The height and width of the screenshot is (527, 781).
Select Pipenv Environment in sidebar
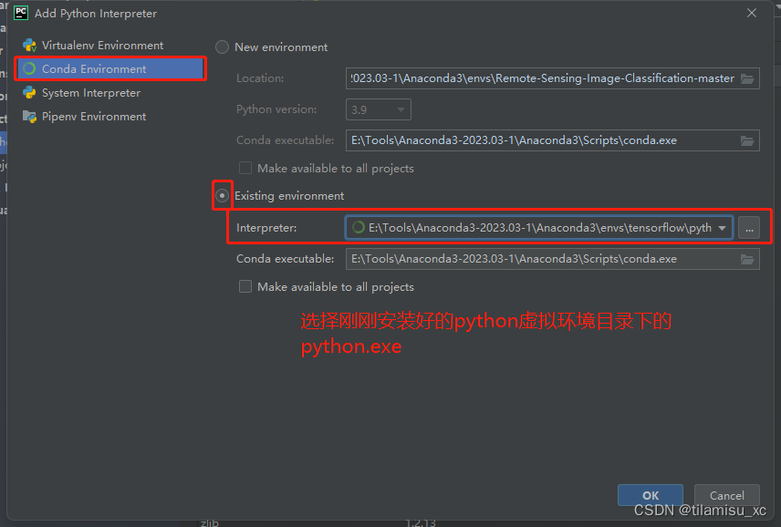tap(94, 117)
